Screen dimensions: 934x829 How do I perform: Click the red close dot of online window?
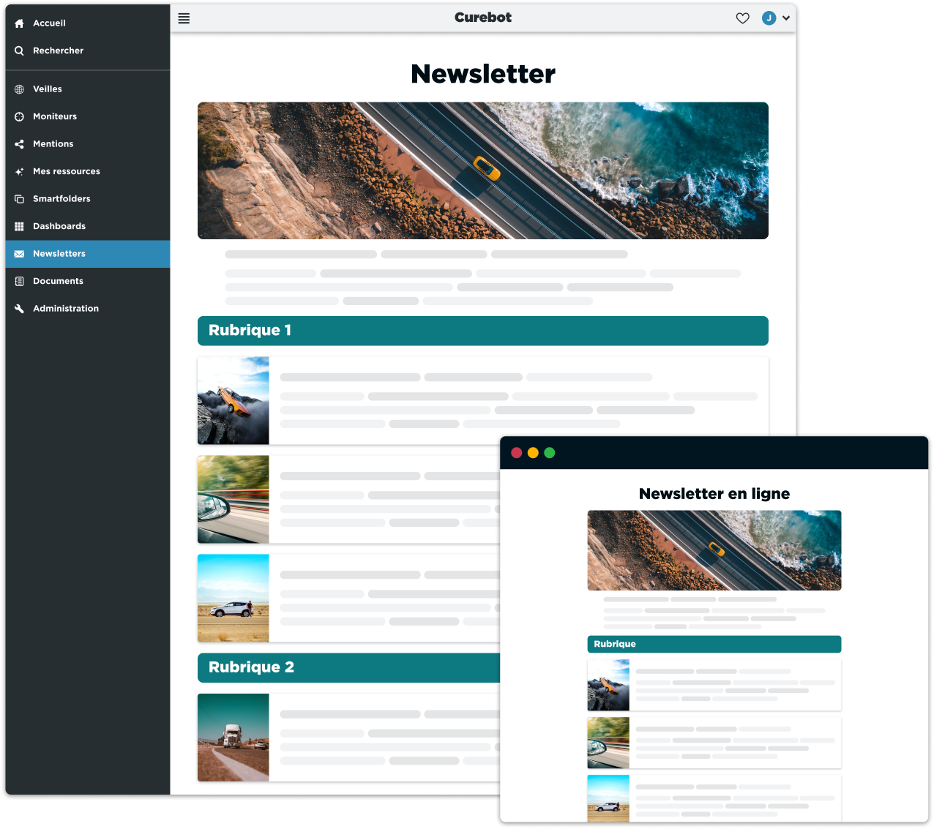pos(516,453)
